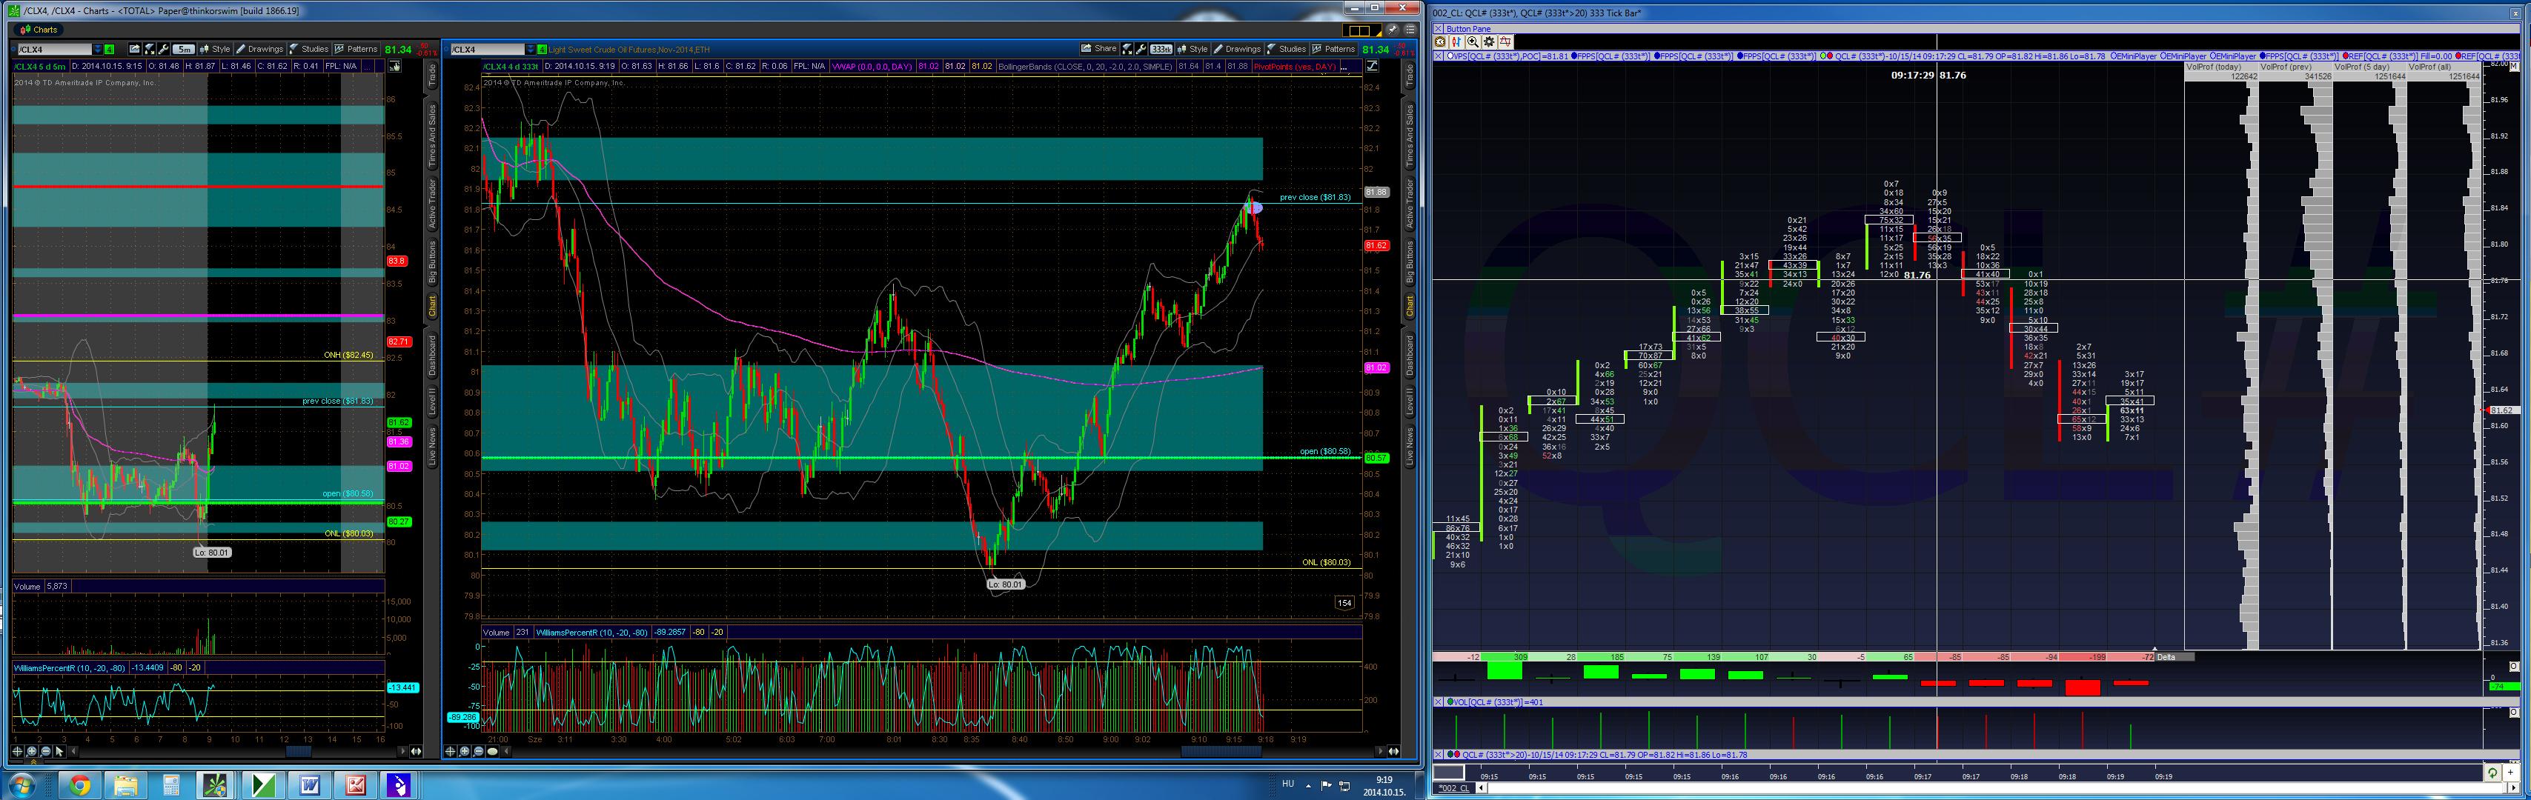Click the clock icon in Button Pane
Viewport: 2531px width, 800px height.
coord(1440,41)
